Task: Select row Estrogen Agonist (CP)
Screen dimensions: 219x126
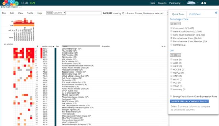Action: 71,110
